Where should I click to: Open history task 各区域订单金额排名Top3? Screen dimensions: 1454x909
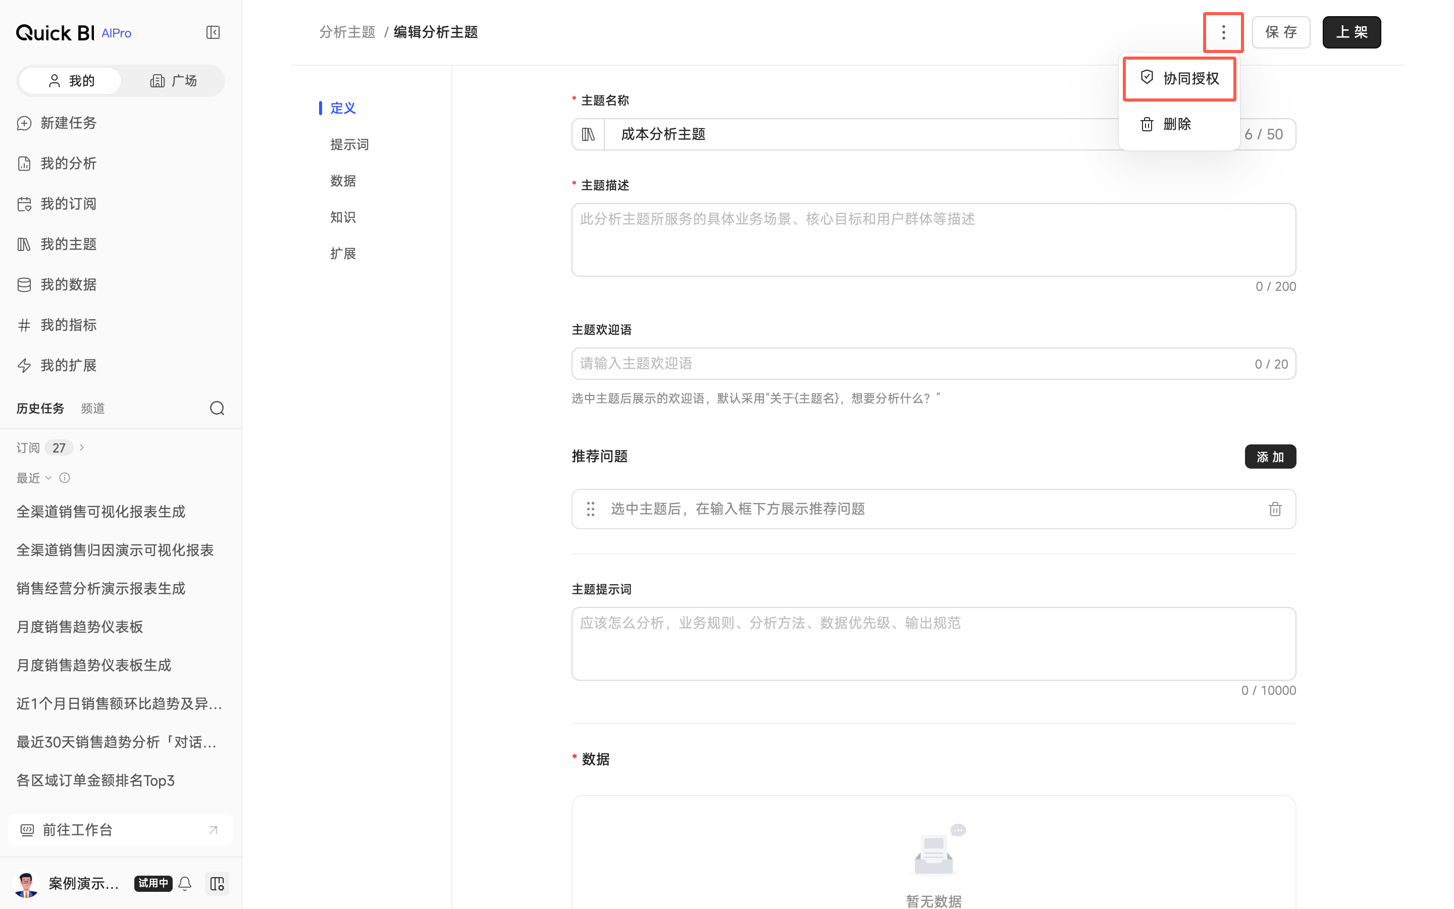click(x=95, y=780)
